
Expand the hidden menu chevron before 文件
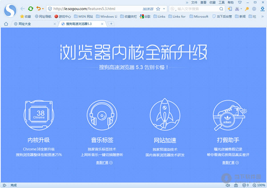[x=187, y=2]
